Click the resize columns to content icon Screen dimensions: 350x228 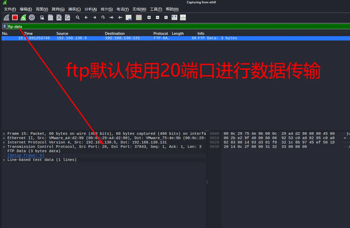pyautogui.click(x=174, y=17)
